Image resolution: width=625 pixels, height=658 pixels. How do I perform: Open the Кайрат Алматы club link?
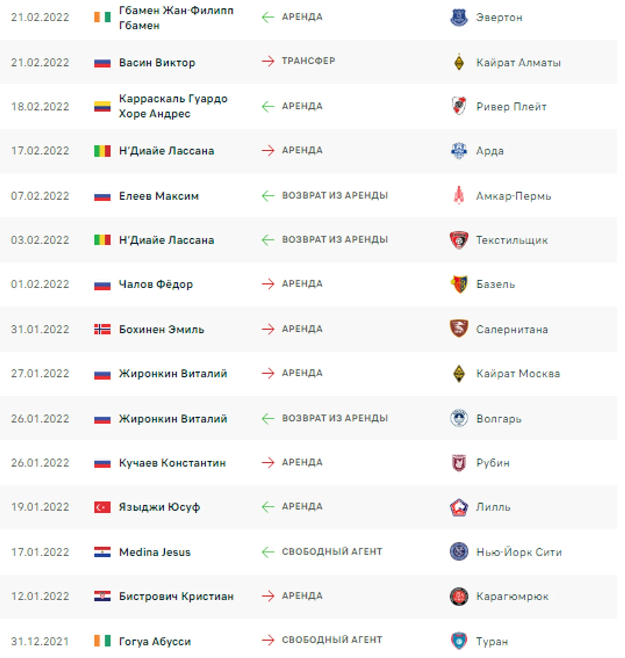click(518, 63)
